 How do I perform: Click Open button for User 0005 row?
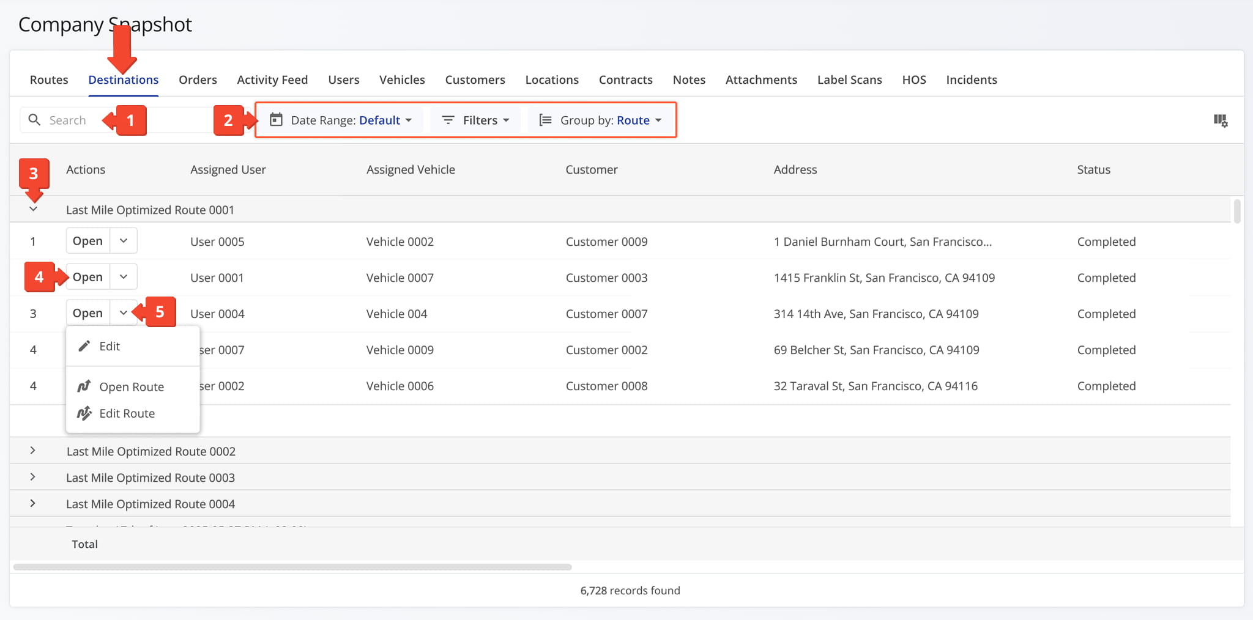pyautogui.click(x=87, y=241)
